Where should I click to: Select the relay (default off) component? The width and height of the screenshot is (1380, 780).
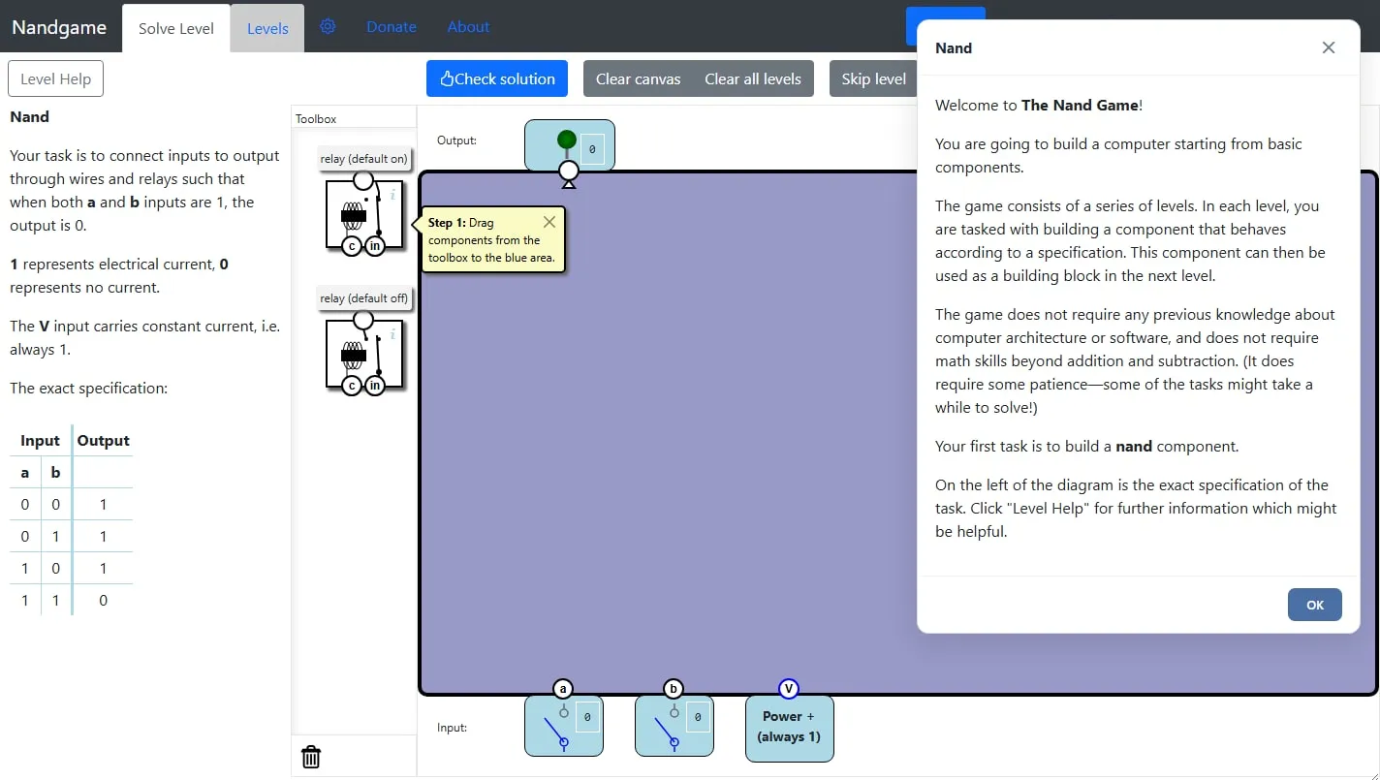point(364,354)
